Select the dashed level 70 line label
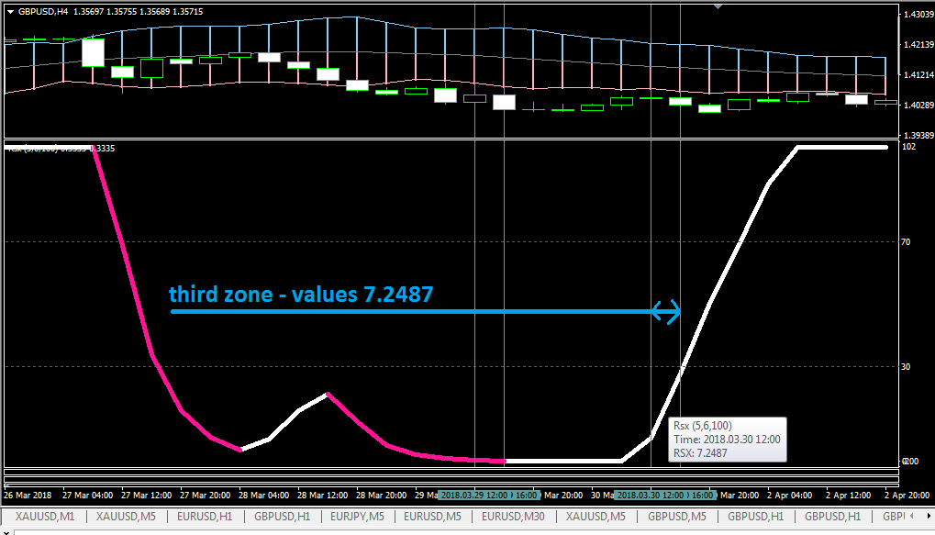The image size is (935, 535). click(906, 242)
